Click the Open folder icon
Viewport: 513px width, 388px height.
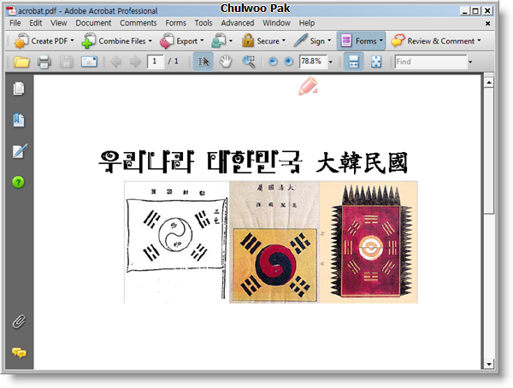[21, 62]
